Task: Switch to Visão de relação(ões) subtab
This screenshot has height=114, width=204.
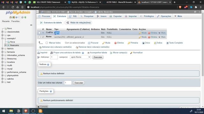Action: pyautogui.click(x=79, y=22)
